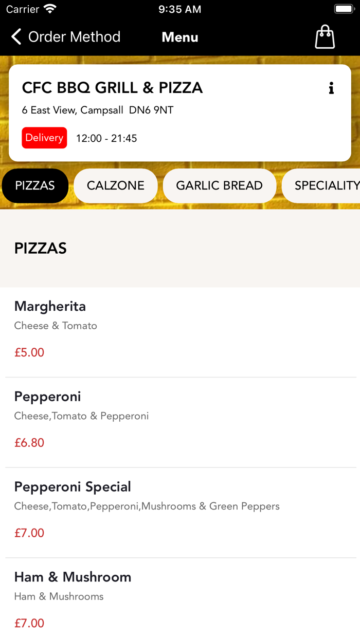The height and width of the screenshot is (639, 360).
Task: Go back via Order Method link
Action: (x=74, y=36)
